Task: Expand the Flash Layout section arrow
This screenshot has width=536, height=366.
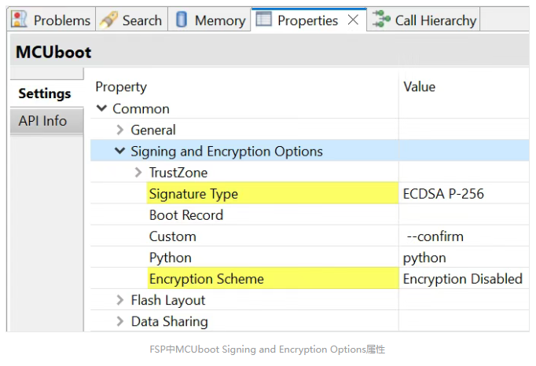Action: (x=119, y=300)
